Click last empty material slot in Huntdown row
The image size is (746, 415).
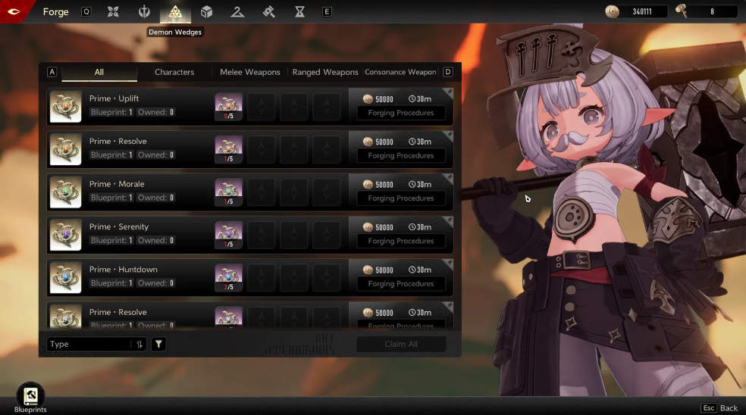tap(326, 278)
